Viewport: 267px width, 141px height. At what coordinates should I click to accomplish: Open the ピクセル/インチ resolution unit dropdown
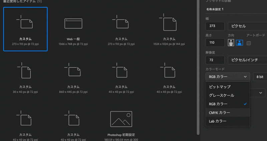pyautogui.click(x=247, y=60)
